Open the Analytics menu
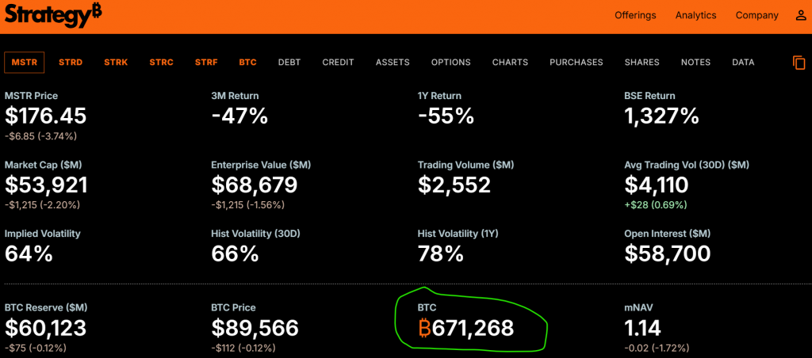This screenshot has width=812, height=358. 695,16
